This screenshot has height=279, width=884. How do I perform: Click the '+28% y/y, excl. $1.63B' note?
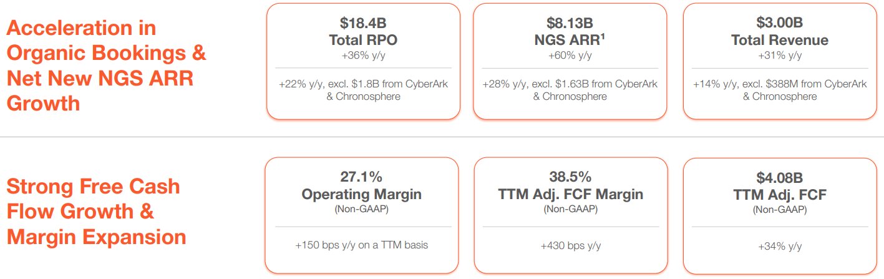click(570, 91)
